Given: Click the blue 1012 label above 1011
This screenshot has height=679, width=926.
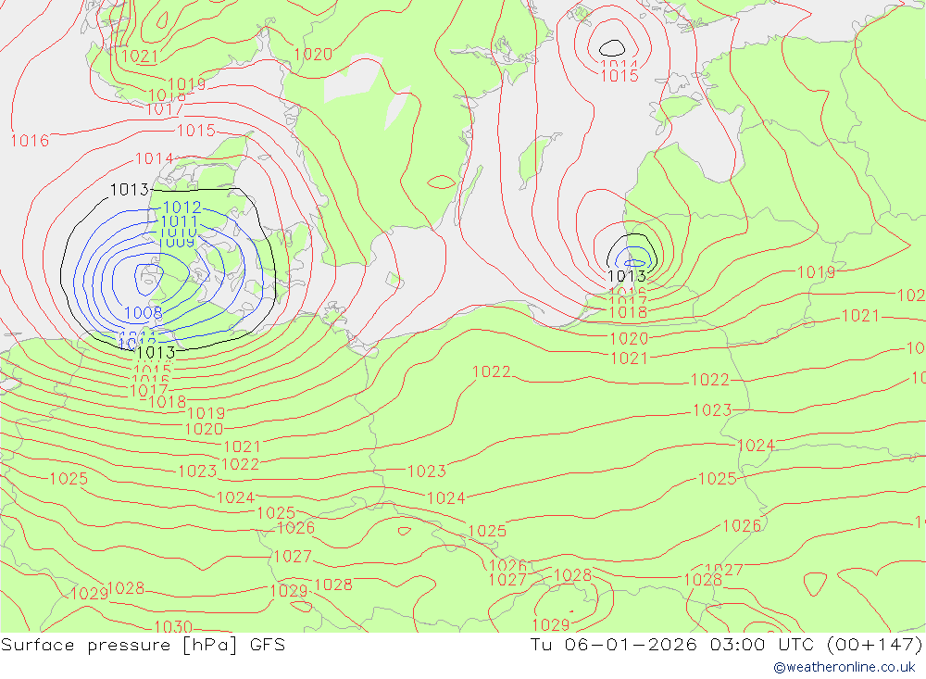Looking at the screenshot, I should point(181,207).
